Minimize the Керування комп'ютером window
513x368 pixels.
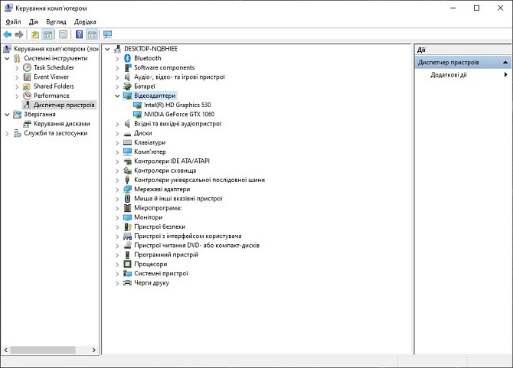[x=453, y=8]
